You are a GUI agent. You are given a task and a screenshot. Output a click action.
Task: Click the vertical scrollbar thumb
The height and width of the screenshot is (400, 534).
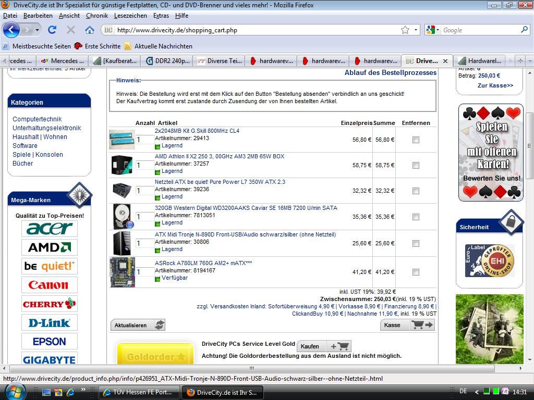click(530, 145)
